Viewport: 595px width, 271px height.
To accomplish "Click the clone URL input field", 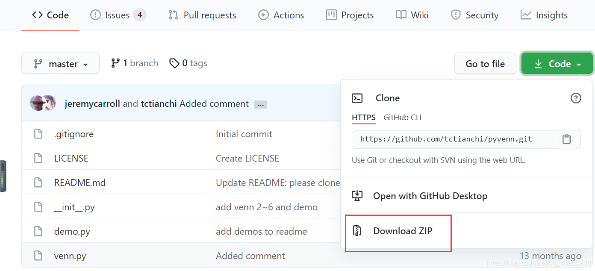I will click(x=452, y=139).
